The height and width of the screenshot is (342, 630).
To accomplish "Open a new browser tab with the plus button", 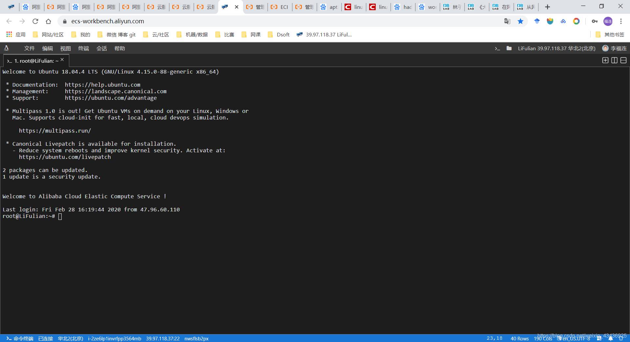I will pos(547,7).
